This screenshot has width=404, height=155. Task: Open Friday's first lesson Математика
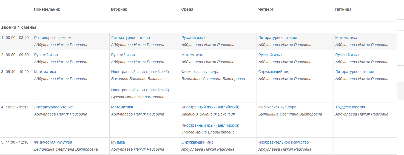coord(346,38)
